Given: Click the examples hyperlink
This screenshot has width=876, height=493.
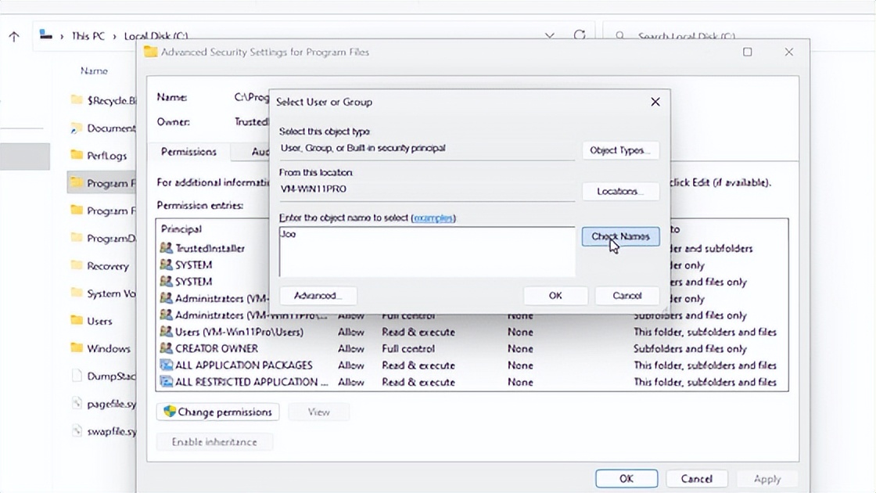Looking at the screenshot, I should point(433,218).
